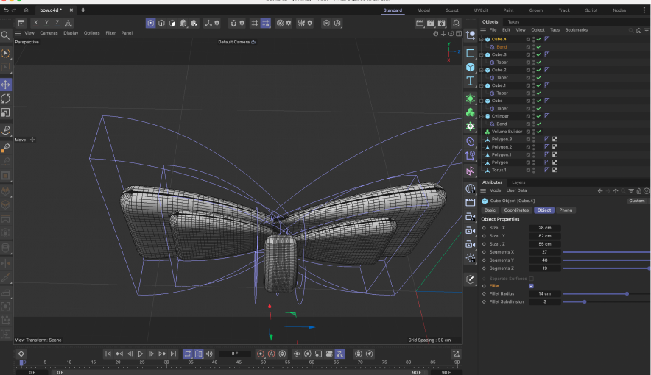Image resolution: width=651 pixels, height=375 pixels.
Task: Click the Play Forward button in timeline
Action: pos(141,354)
